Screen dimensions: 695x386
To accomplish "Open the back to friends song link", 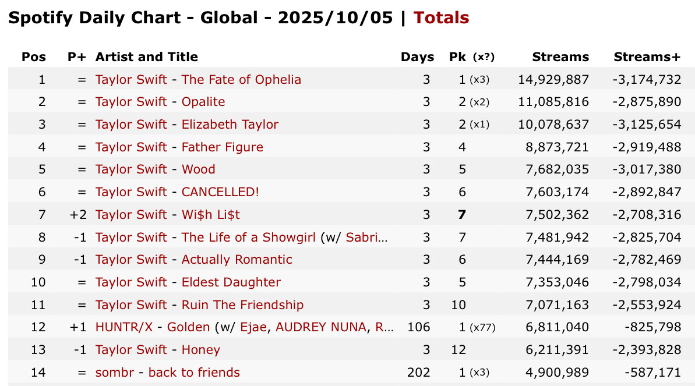I will (194, 373).
